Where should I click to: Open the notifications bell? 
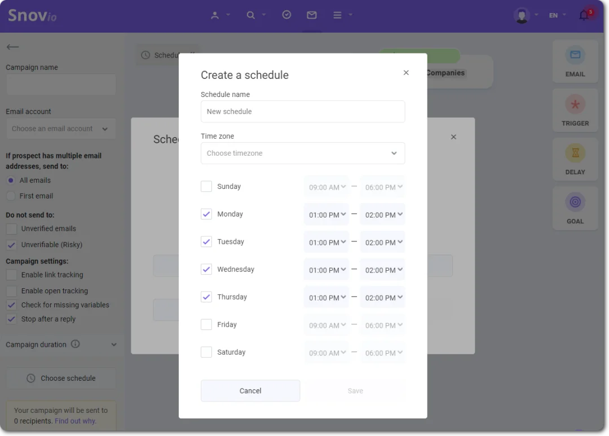[584, 15]
